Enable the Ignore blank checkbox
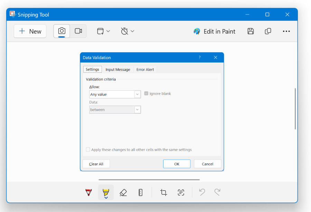 pos(146,93)
